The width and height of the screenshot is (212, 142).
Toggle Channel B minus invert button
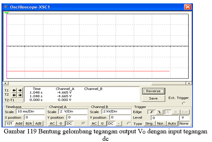pyautogui.click(x=119, y=123)
